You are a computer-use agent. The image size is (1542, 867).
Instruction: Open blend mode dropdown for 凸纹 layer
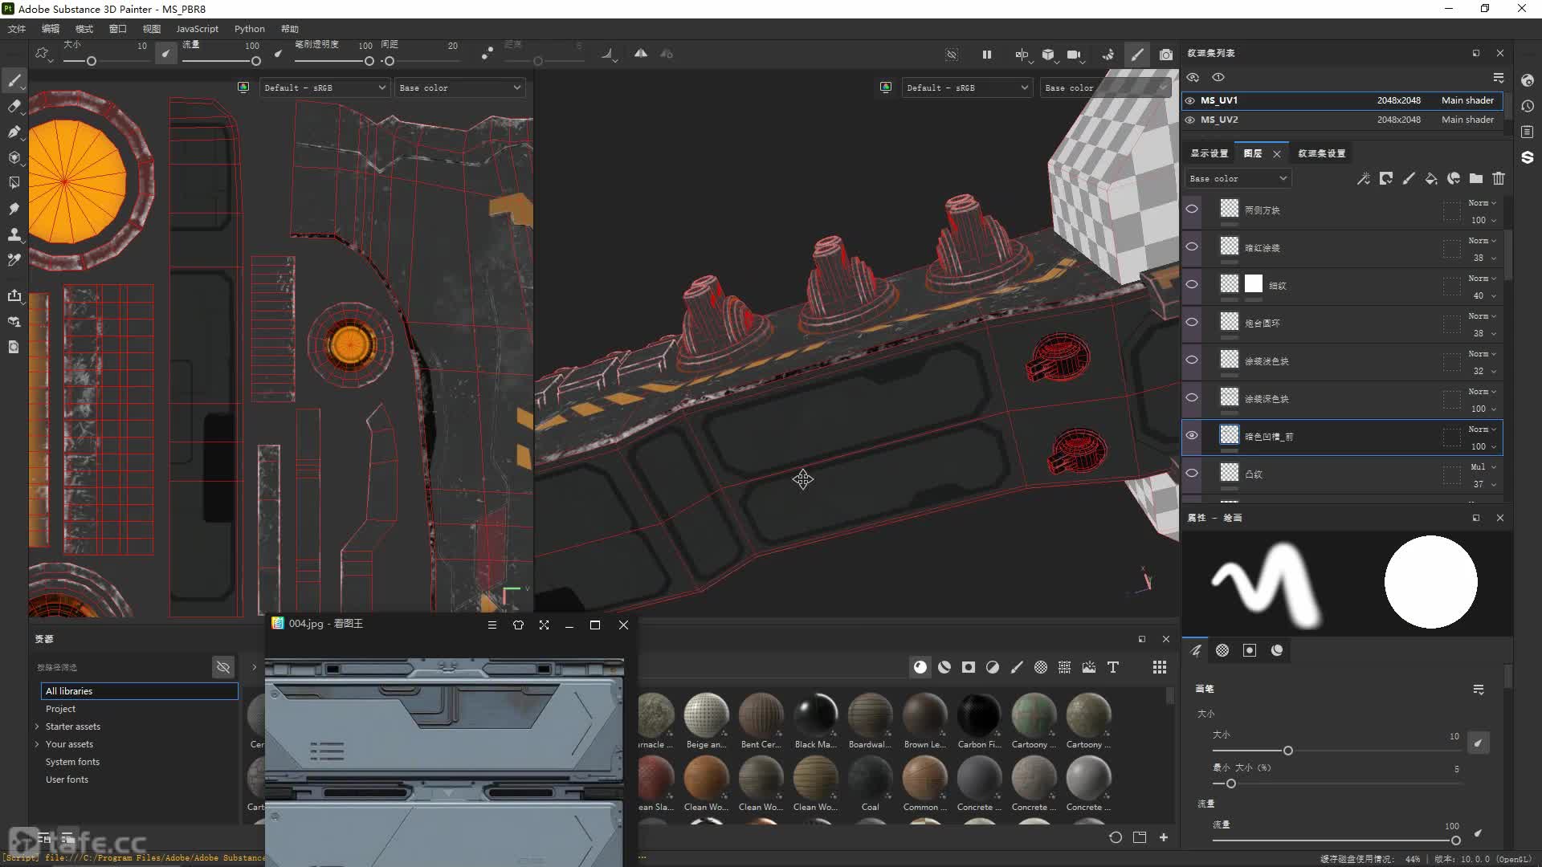[1483, 466]
